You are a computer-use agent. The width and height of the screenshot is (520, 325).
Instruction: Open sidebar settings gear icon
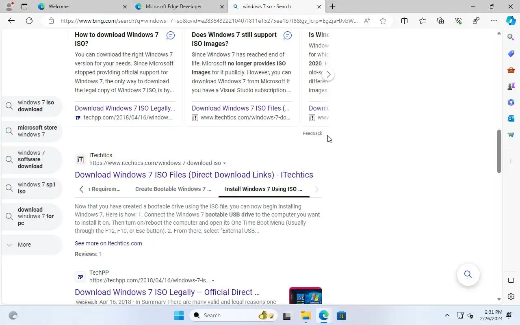[511, 297]
